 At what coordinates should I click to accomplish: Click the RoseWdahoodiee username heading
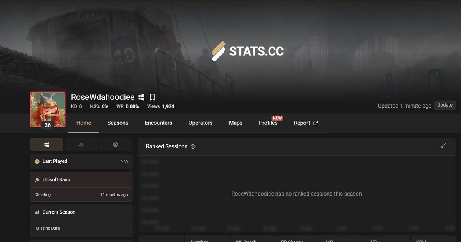coord(103,97)
